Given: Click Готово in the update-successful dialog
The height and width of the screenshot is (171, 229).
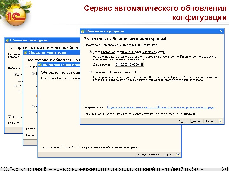Looking at the screenshot, I should tap(154, 155).
